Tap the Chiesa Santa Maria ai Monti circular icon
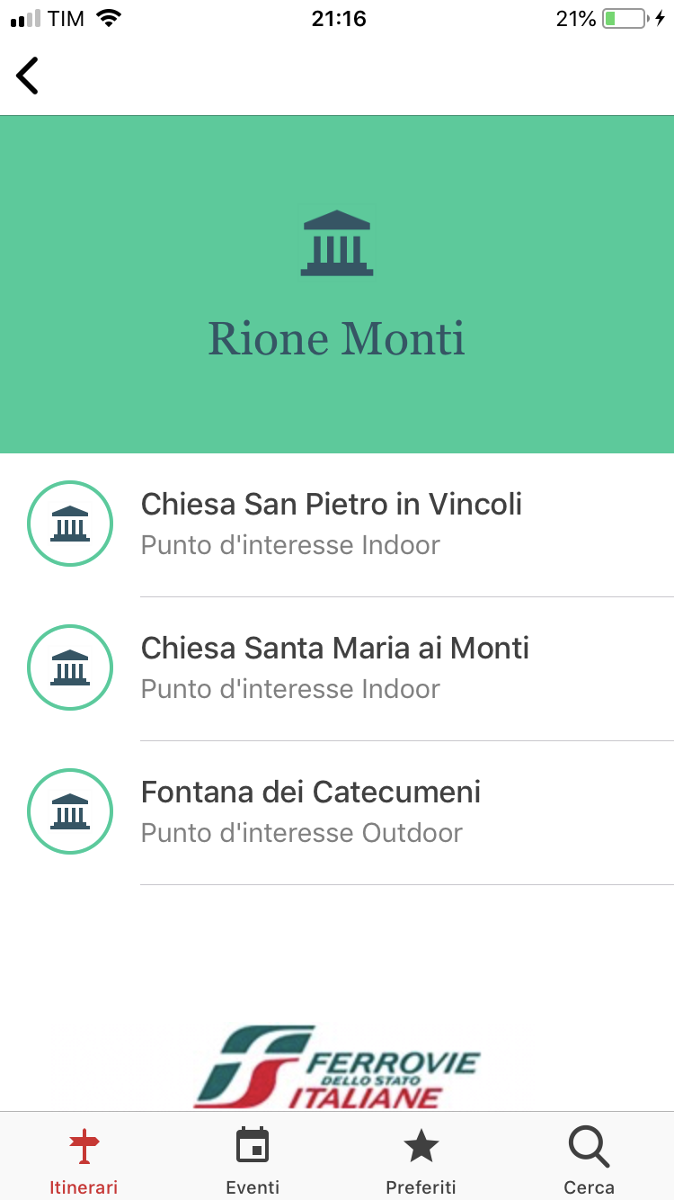This screenshot has width=674, height=1200. (x=70, y=667)
